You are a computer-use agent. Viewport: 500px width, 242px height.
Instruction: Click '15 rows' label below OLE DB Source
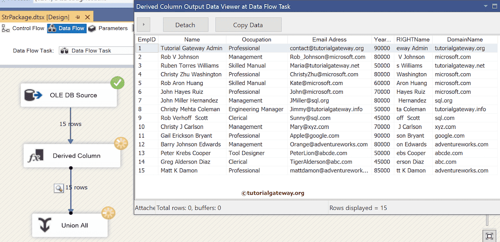70,124
